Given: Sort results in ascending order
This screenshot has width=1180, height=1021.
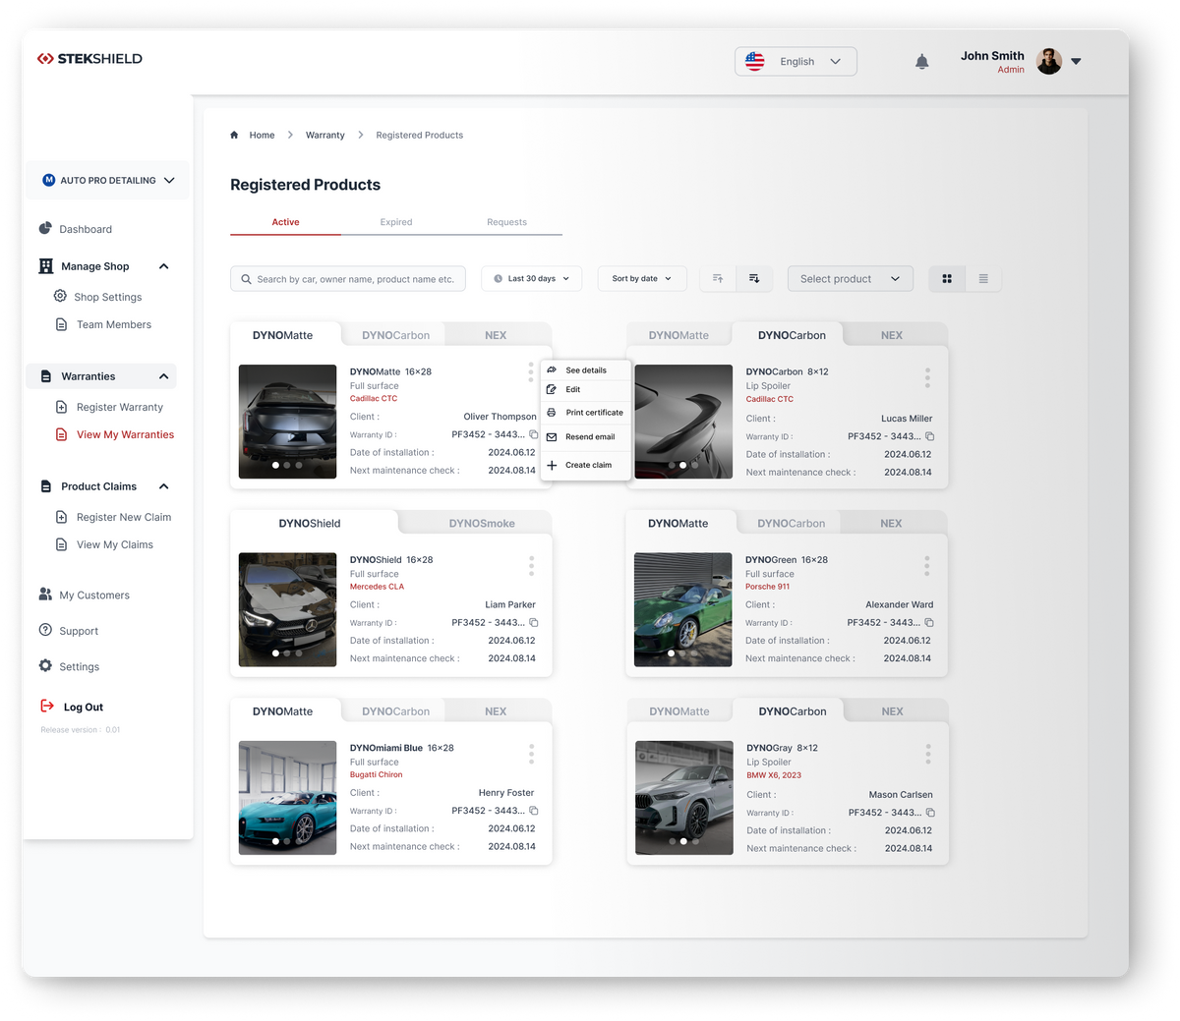Looking at the screenshot, I should pyautogui.click(x=718, y=279).
